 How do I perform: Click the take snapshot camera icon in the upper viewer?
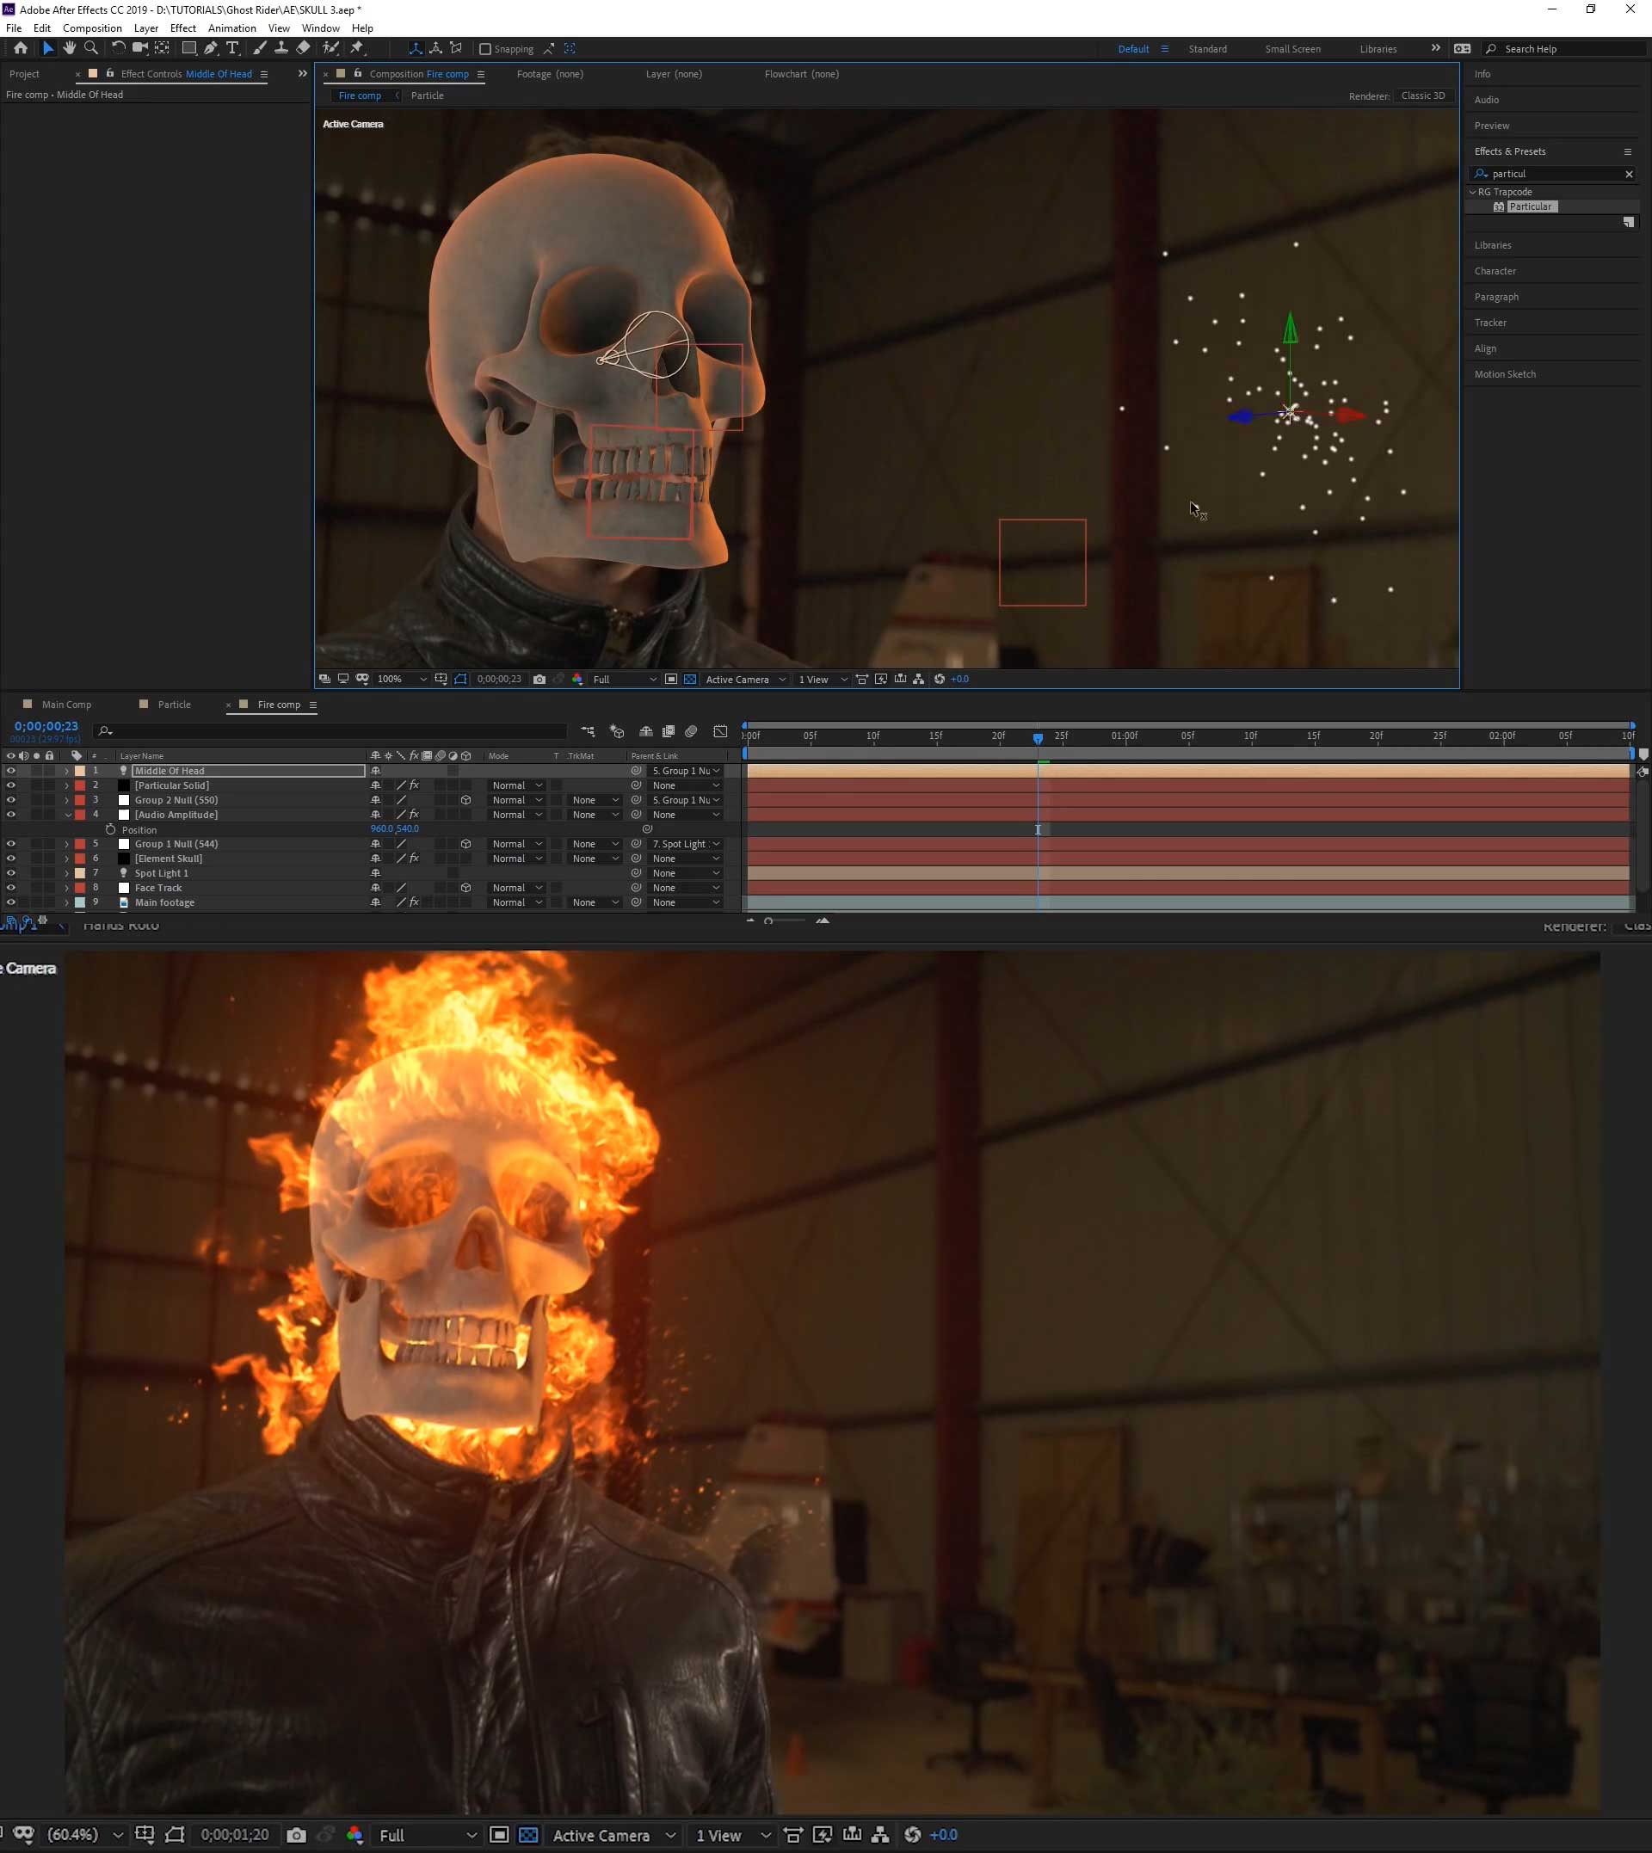pos(539,679)
